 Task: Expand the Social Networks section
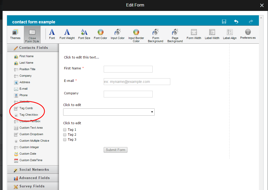coord(33,170)
